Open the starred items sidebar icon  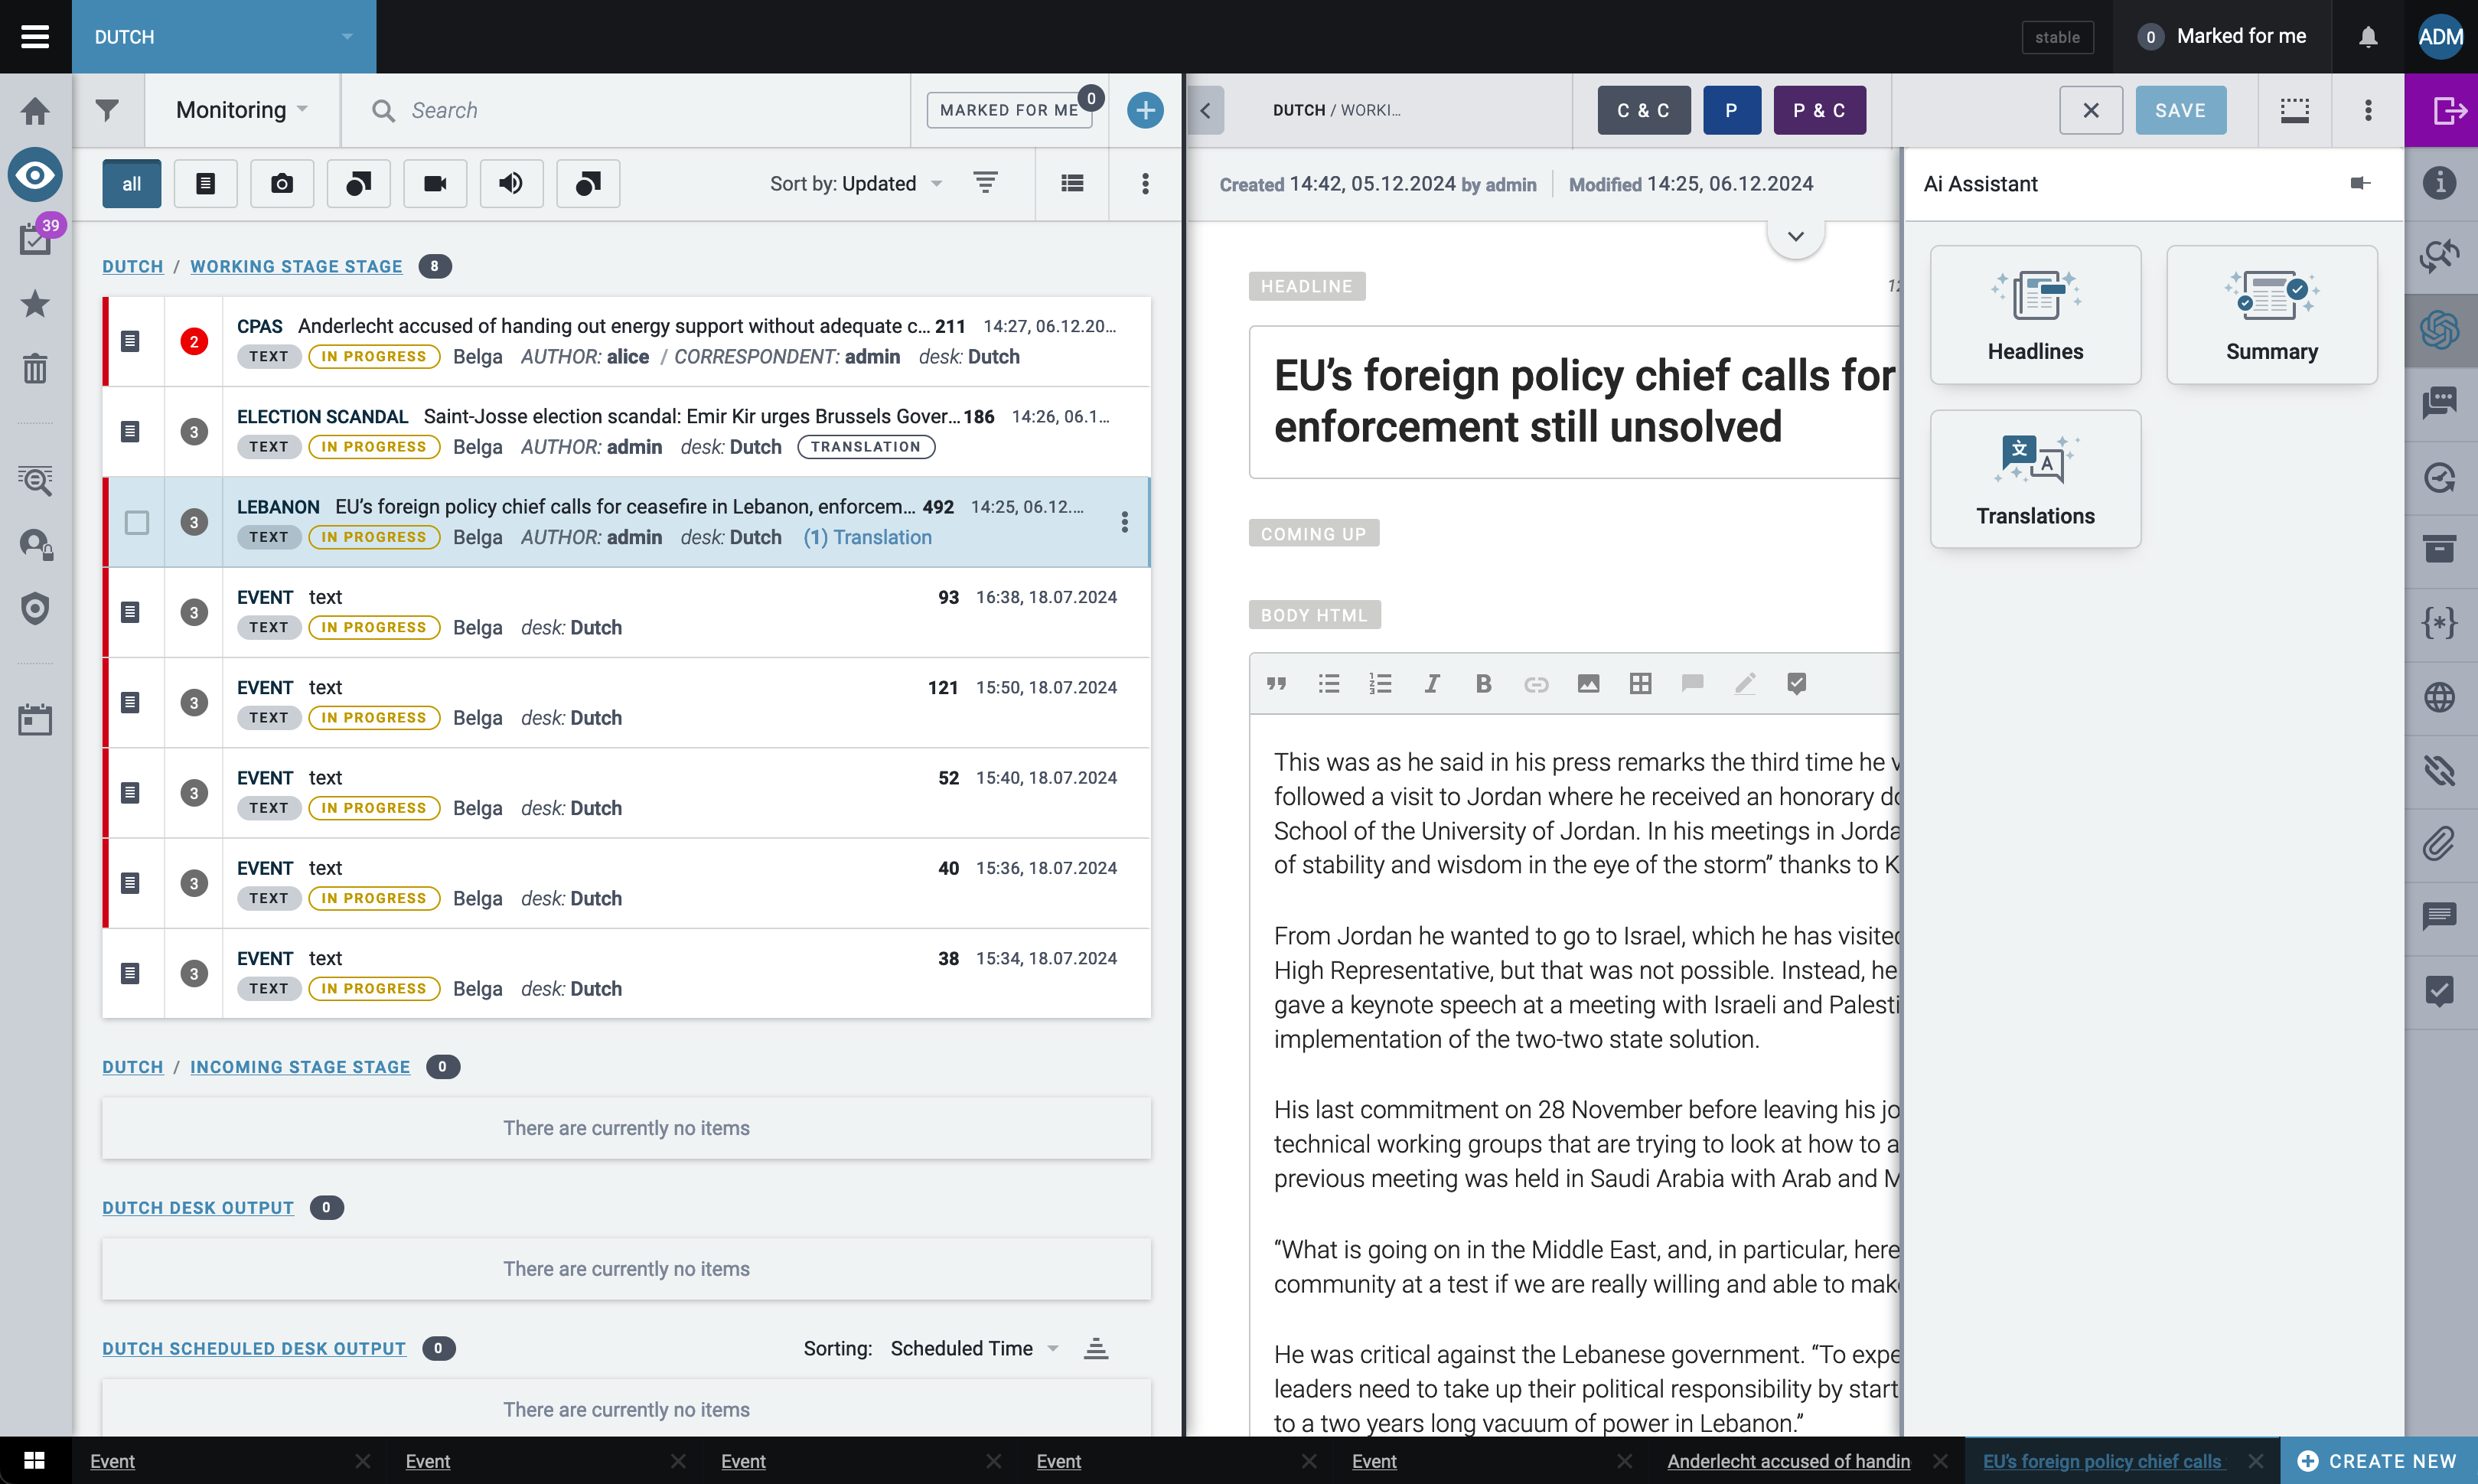coord(35,304)
